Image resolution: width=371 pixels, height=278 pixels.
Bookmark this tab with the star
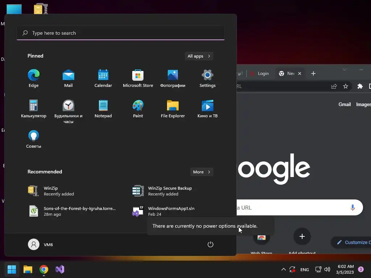[x=346, y=86]
